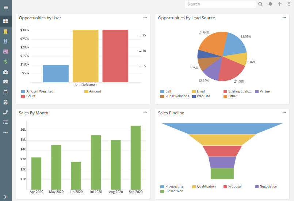
Task: Toggle the Web Site legend entry
Action: (x=201, y=96)
